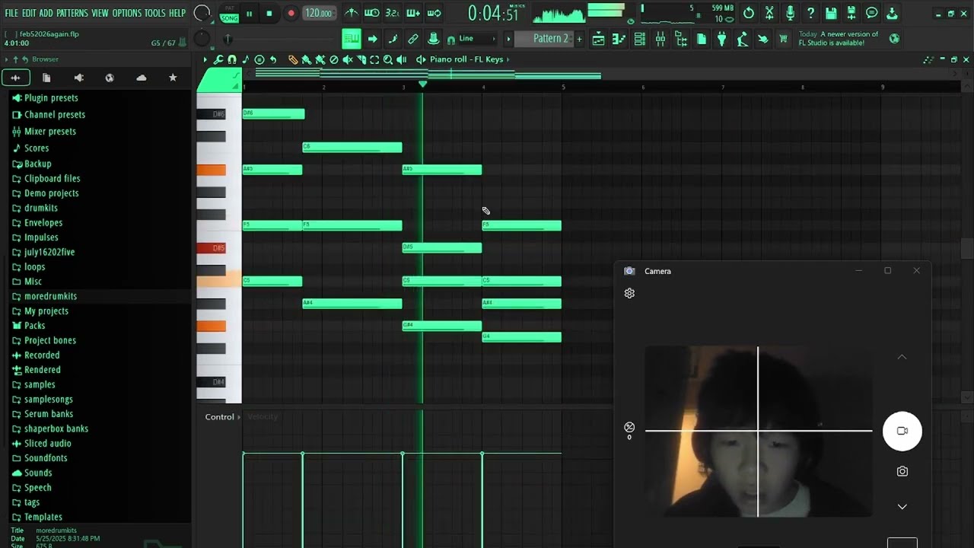The height and width of the screenshot is (548, 974).
Task: Click the undo history circular arrow icon
Action: (x=749, y=13)
